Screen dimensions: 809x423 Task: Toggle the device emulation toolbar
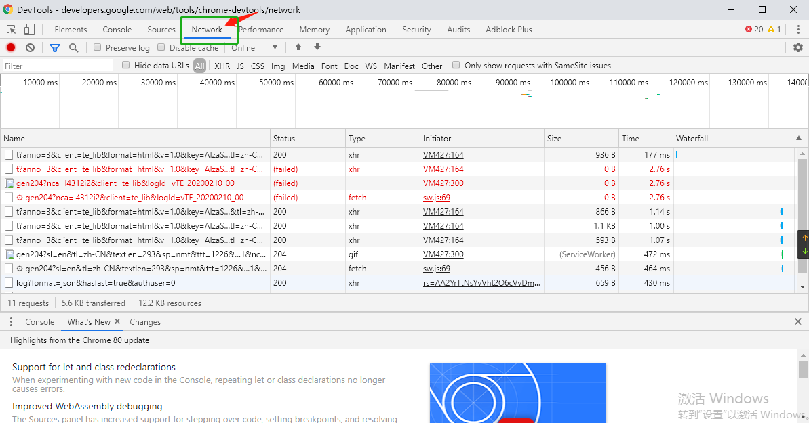pos(28,29)
